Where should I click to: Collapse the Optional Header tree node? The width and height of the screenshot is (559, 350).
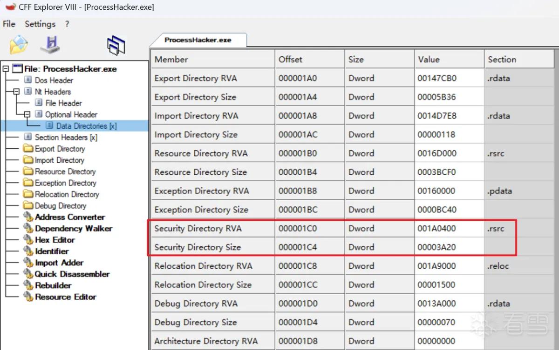pyautogui.click(x=27, y=114)
